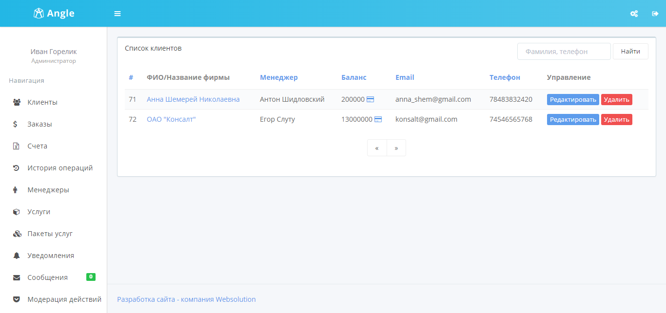This screenshot has width=666, height=313.
Task: Delete client ОАО "Консалт"
Action: pos(616,119)
